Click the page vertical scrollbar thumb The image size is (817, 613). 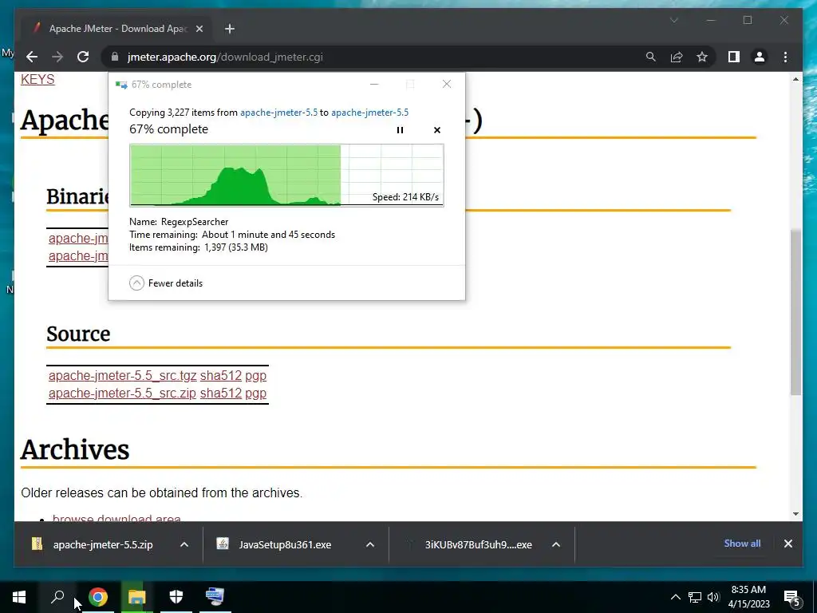pos(795,312)
